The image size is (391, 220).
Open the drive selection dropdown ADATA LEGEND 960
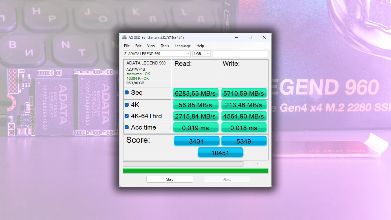[157, 54]
